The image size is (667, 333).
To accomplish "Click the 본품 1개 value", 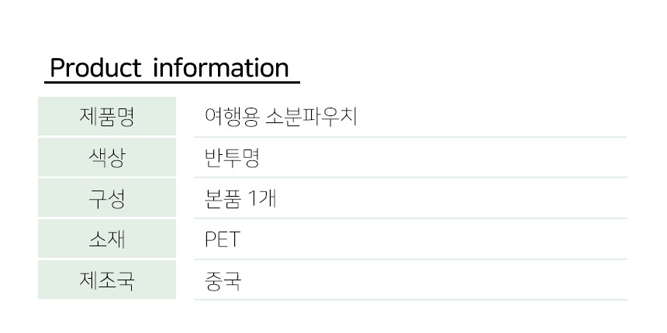I will [240, 199].
